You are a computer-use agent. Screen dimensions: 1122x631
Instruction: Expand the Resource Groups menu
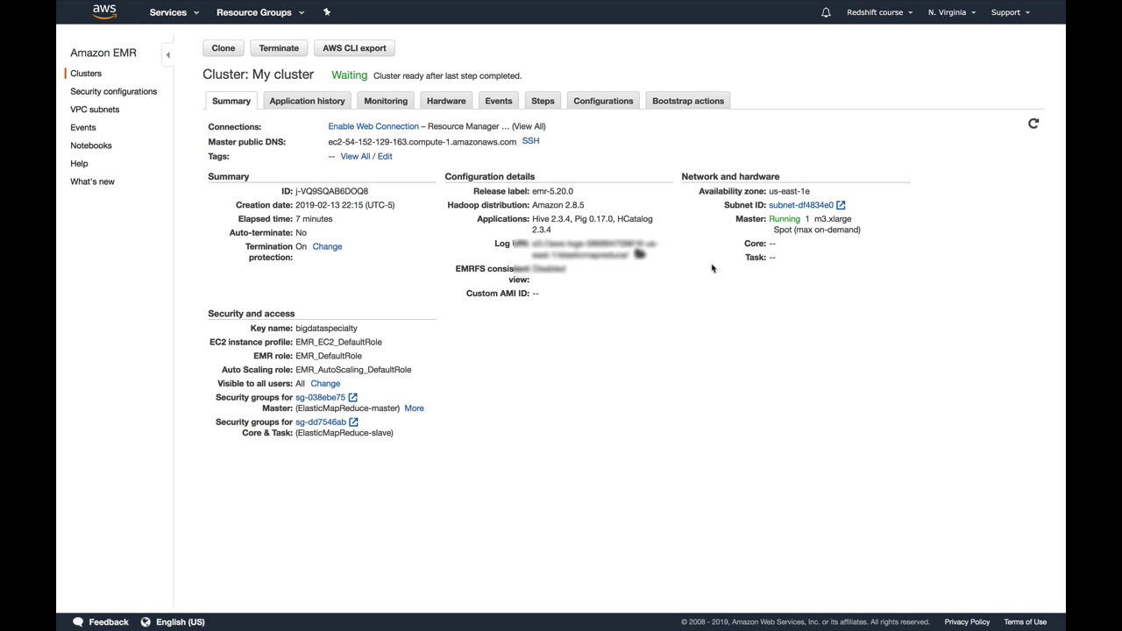click(x=260, y=12)
